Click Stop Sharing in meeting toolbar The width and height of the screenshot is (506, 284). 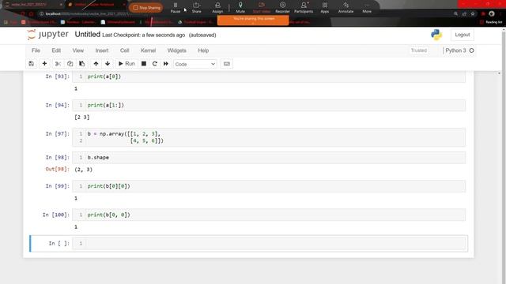(x=146, y=8)
